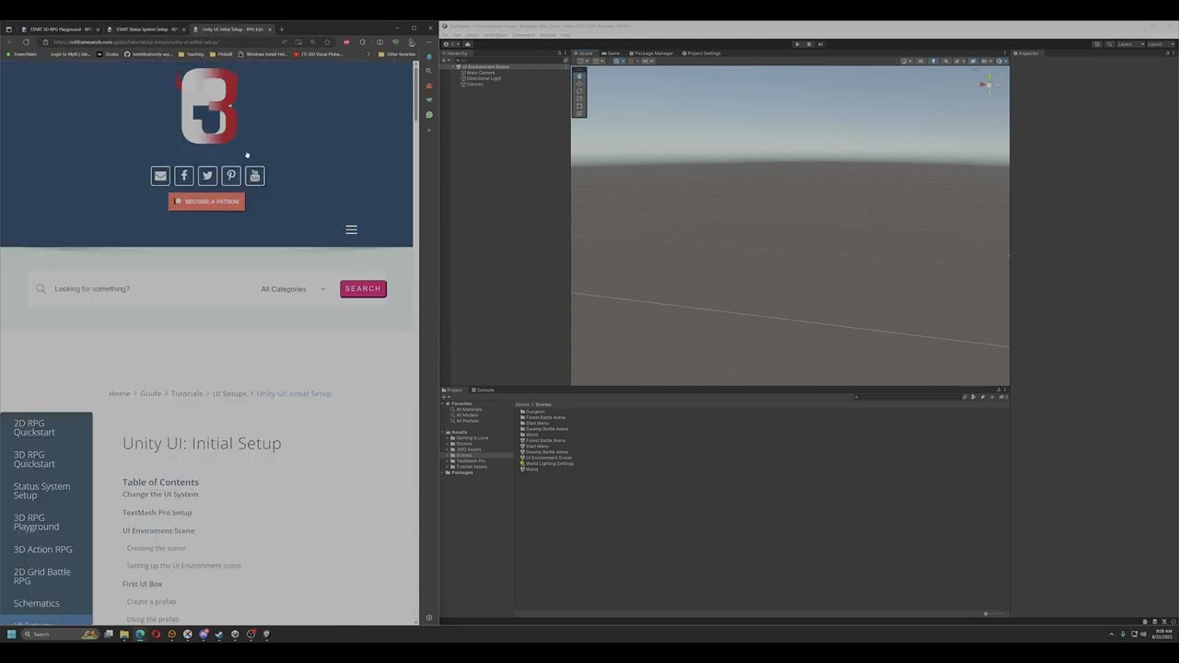1179x663 pixels.
Task: Open the Twitter social icon
Action: click(207, 176)
